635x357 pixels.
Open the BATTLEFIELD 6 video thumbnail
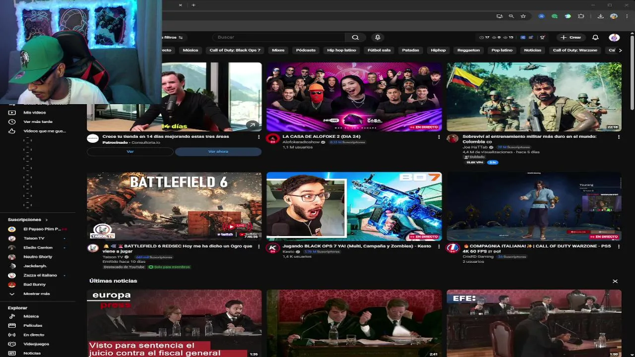pos(174,206)
